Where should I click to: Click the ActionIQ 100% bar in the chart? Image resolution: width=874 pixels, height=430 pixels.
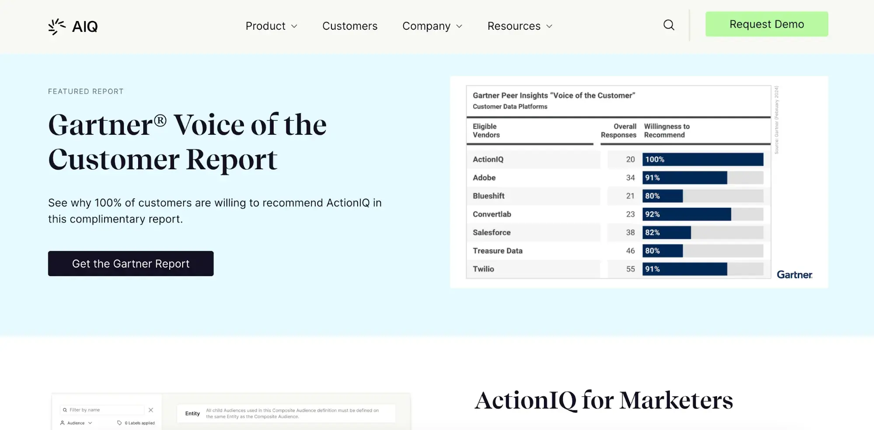pyautogui.click(x=703, y=159)
